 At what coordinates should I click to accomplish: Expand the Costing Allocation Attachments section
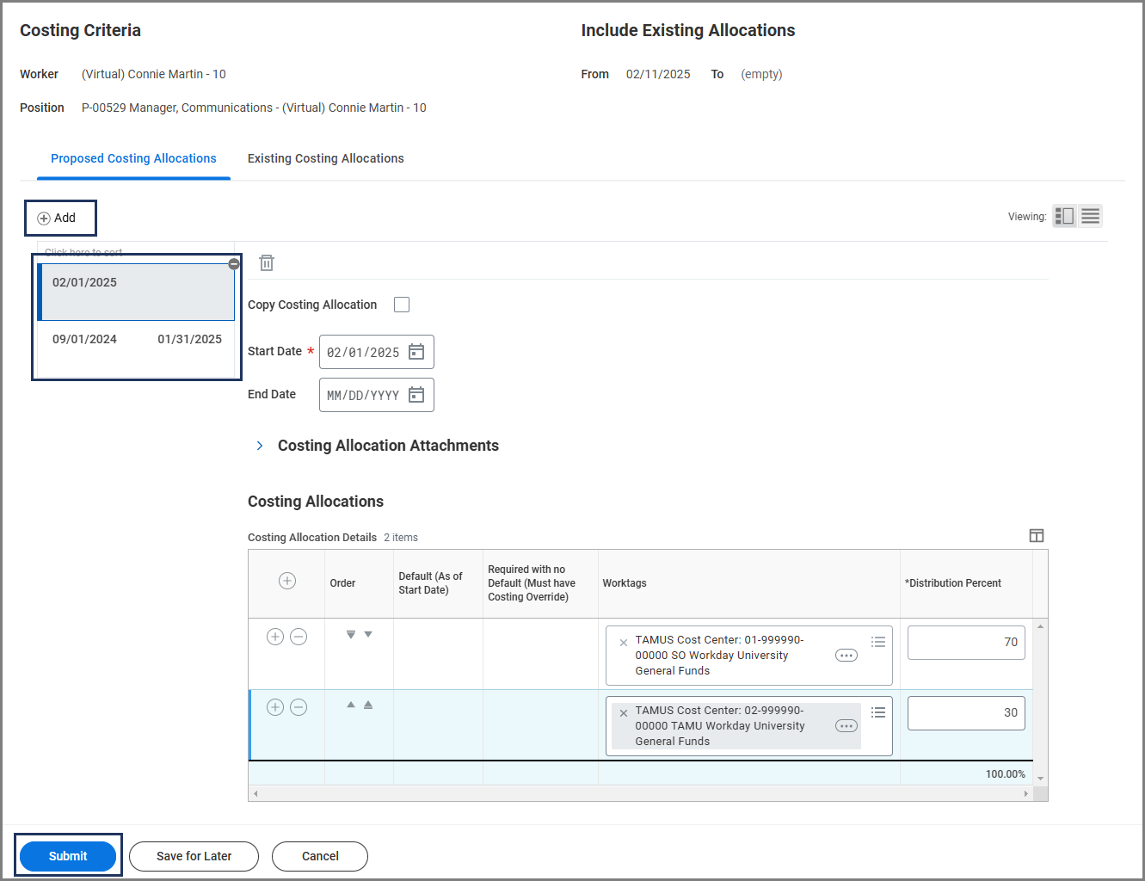tap(260, 446)
